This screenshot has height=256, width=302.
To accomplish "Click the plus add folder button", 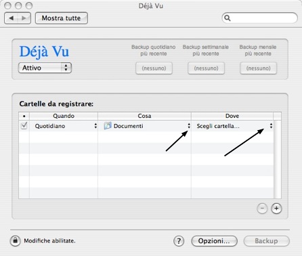I will 276,208.
